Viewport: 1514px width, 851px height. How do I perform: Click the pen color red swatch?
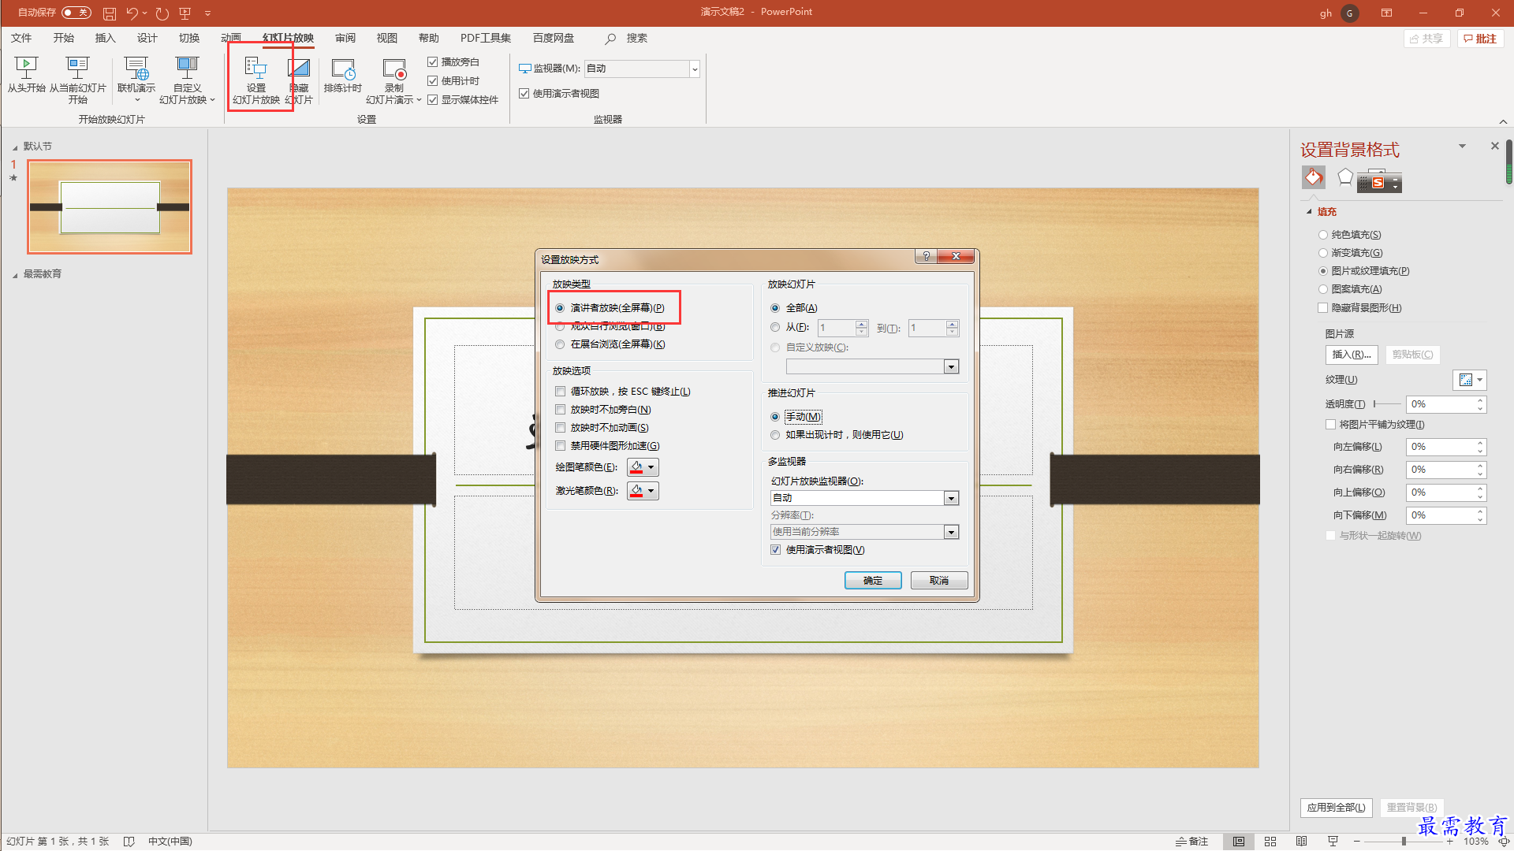pos(636,467)
